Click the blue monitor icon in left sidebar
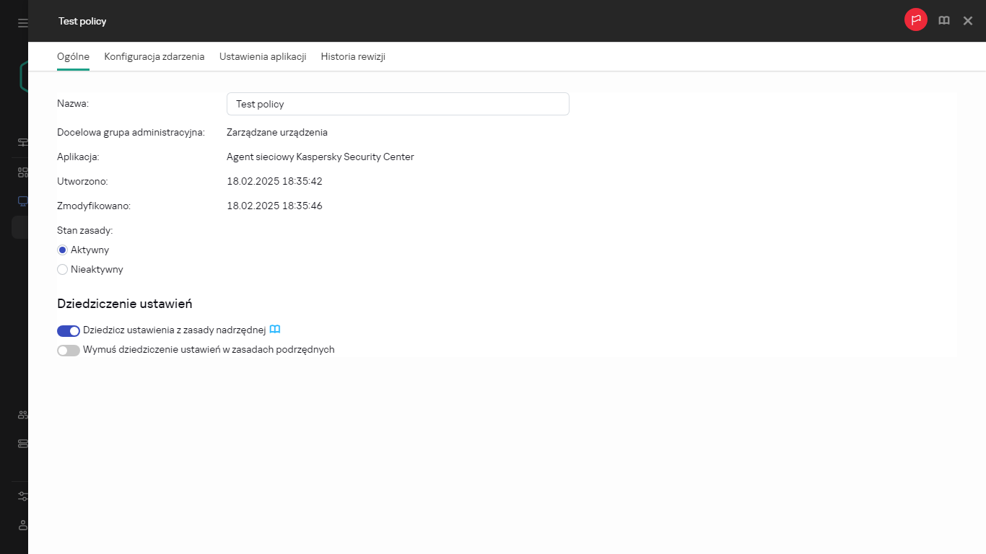 [22, 201]
